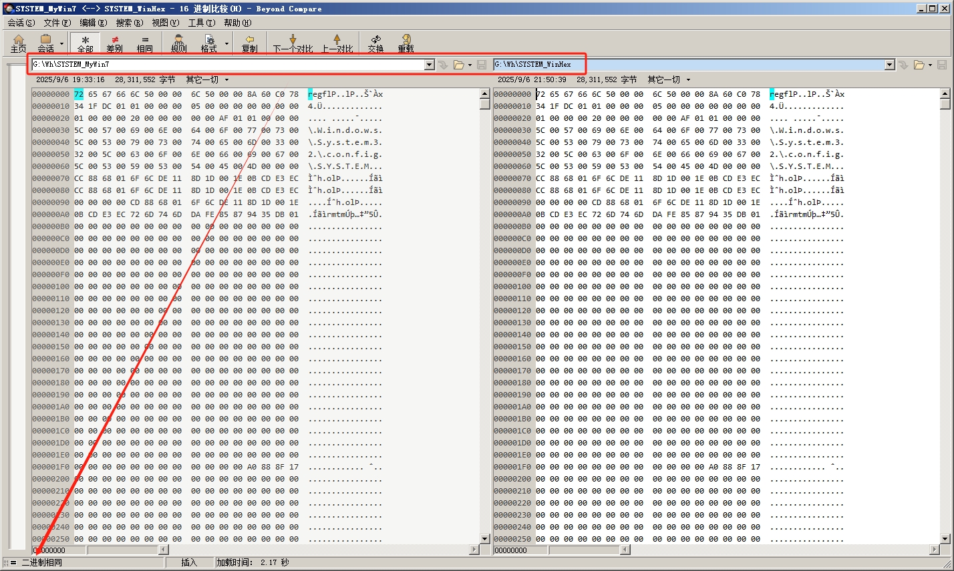The image size is (954, 571).
Task: Toggle 差别 (Differences only) display filter
Action: click(115, 43)
